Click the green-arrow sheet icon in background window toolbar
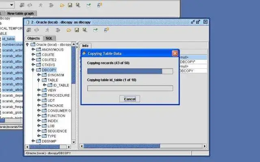The height and width of the screenshot is (162, 260). tap(89, 5)
